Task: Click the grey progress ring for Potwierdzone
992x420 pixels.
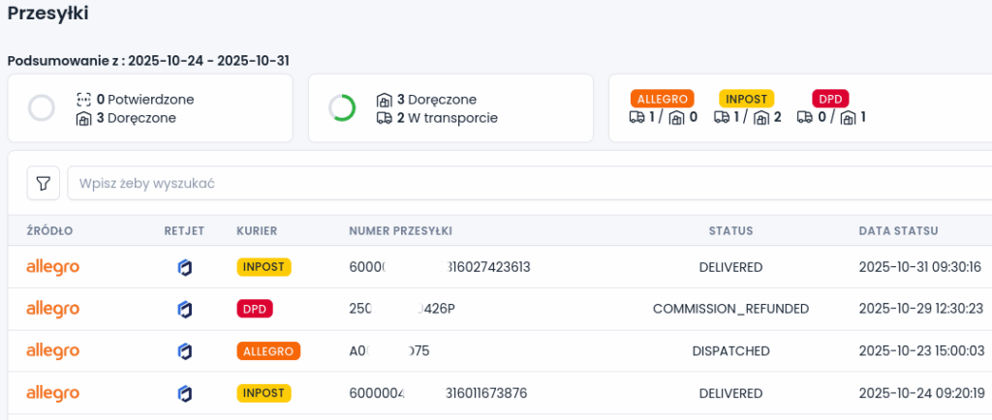Action: point(42,108)
